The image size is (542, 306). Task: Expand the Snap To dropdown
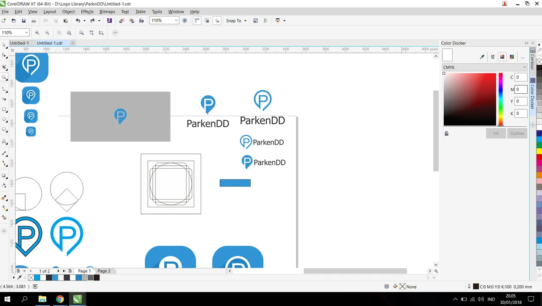pyautogui.click(x=236, y=20)
